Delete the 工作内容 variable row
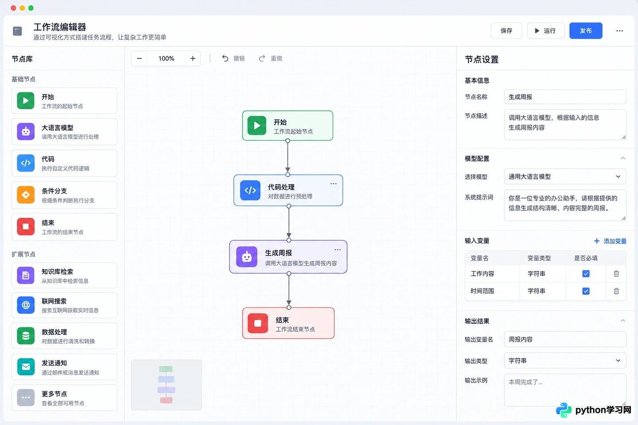The height and width of the screenshot is (425, 638). coord(616,274)
